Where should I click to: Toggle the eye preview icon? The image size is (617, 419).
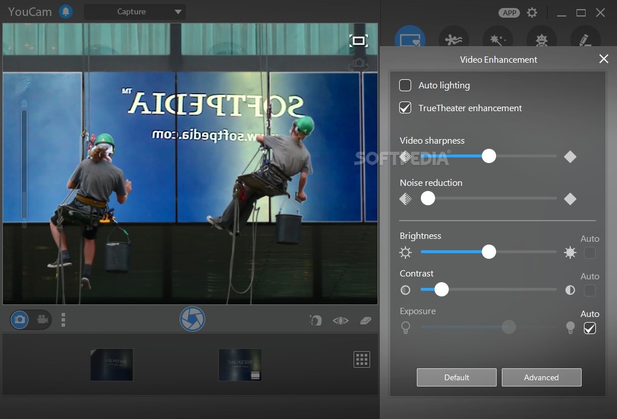coord(340,320)
